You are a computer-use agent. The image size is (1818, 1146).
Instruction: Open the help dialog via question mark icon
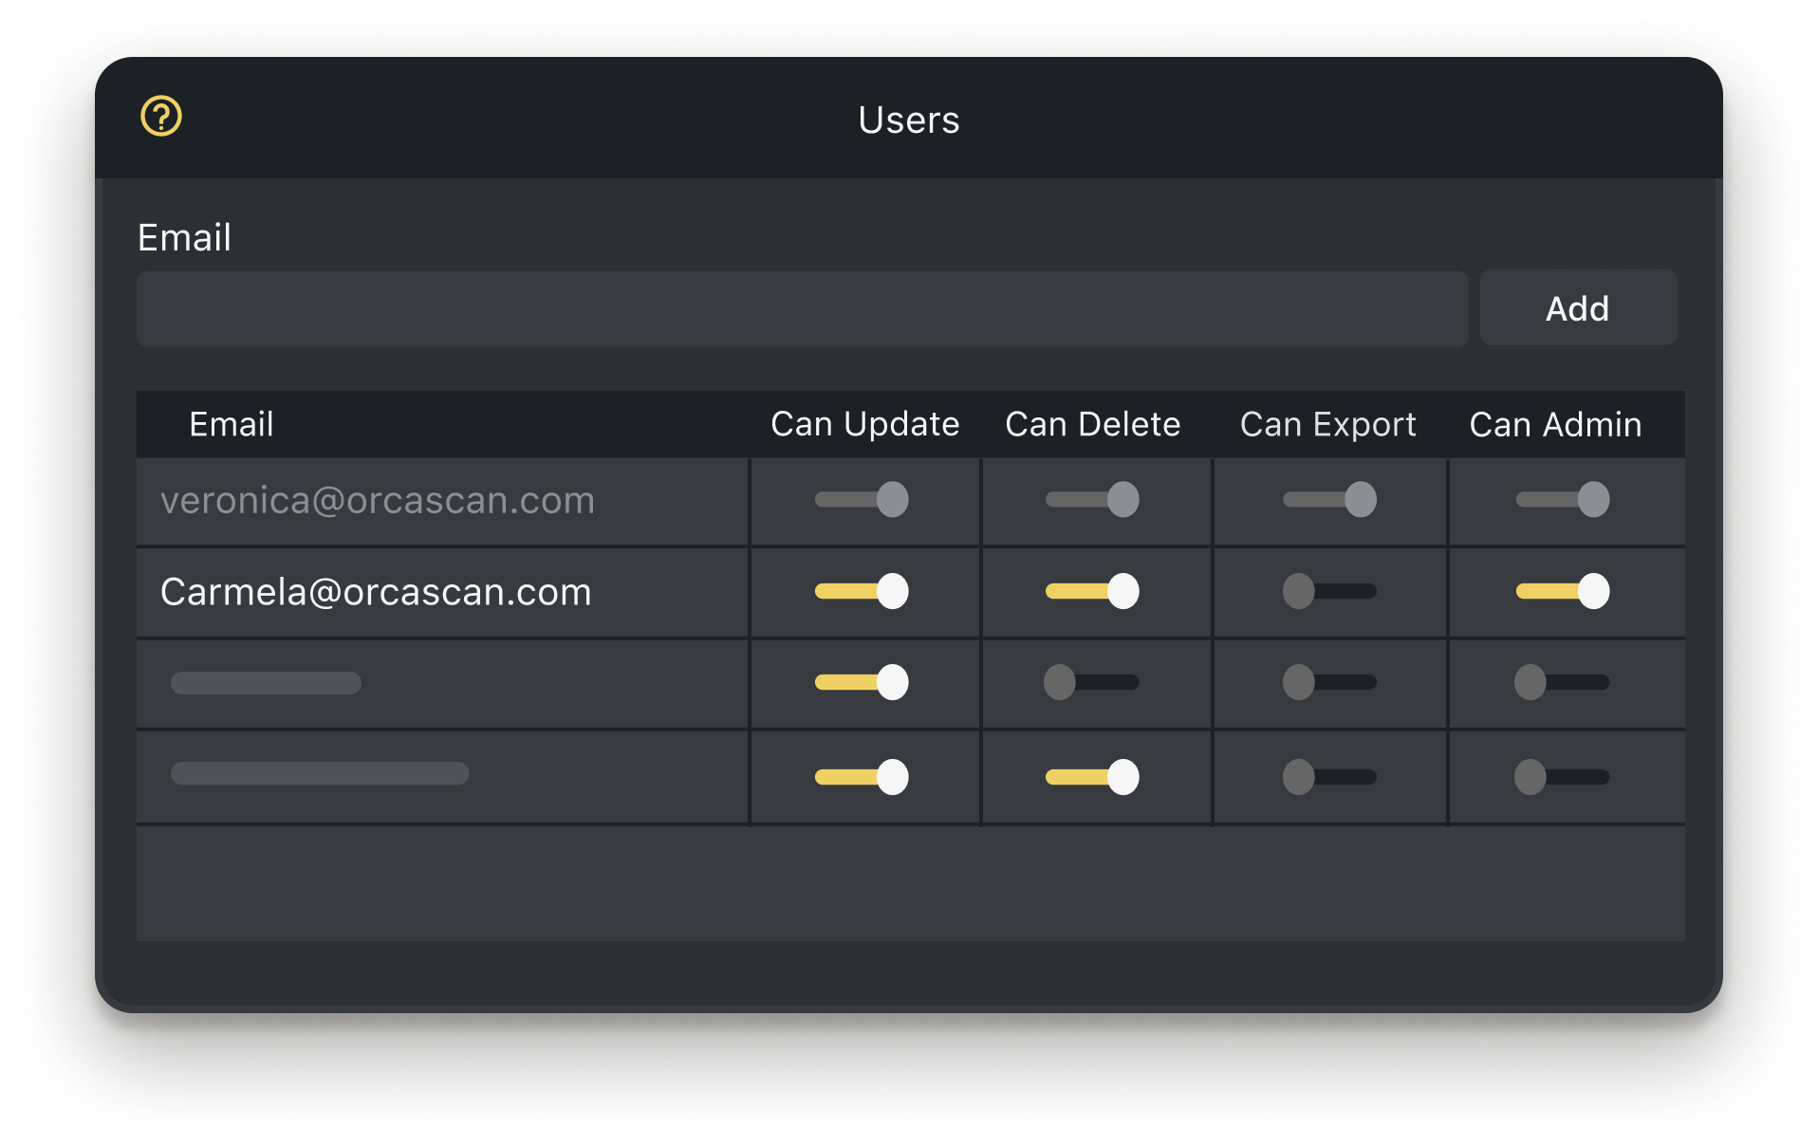(161, 117)
